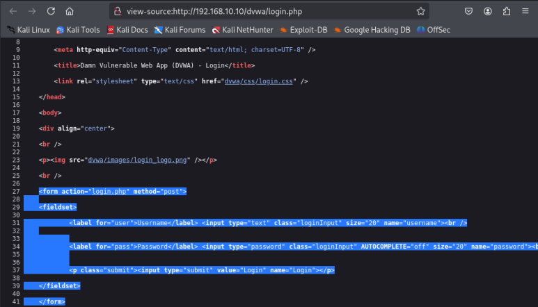The image size is (538, 307).
Task: Open the Exploit-DB bookmark
Action: (303, 30)
